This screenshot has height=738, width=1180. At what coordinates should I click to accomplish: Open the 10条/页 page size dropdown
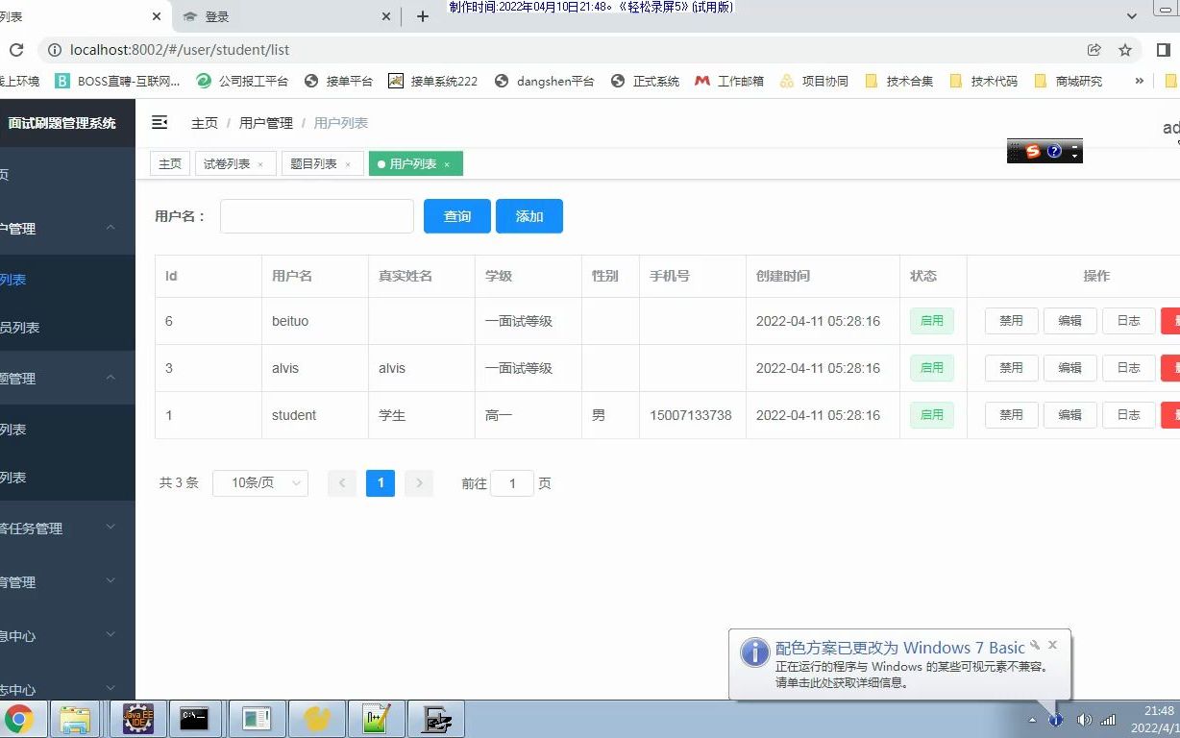click(259, 483)
